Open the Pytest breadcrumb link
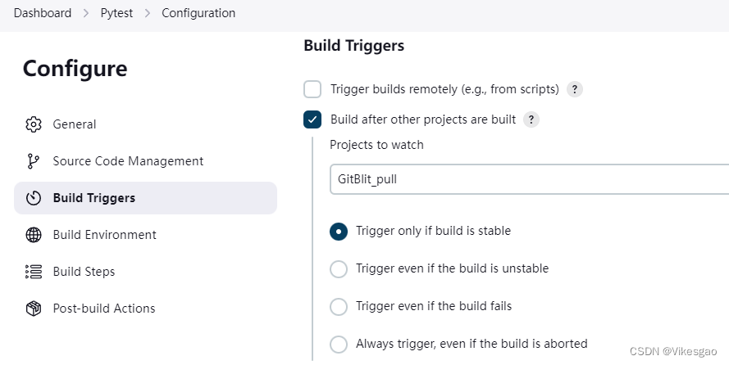The width and height of the screenshot is (729, 365). (116, 13)
